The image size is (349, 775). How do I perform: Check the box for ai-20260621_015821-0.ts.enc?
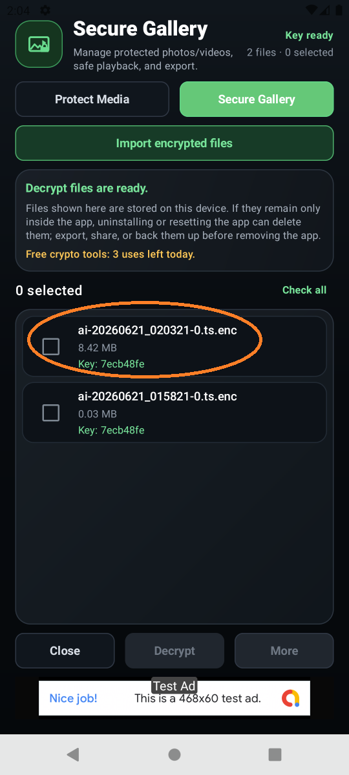click(x=50, y=413)
